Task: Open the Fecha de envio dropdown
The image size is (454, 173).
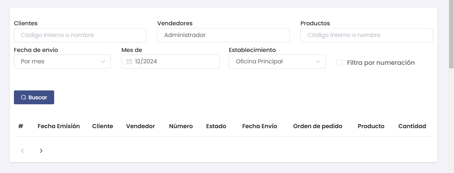Action: pyautogui.click(x=62, y=62)
